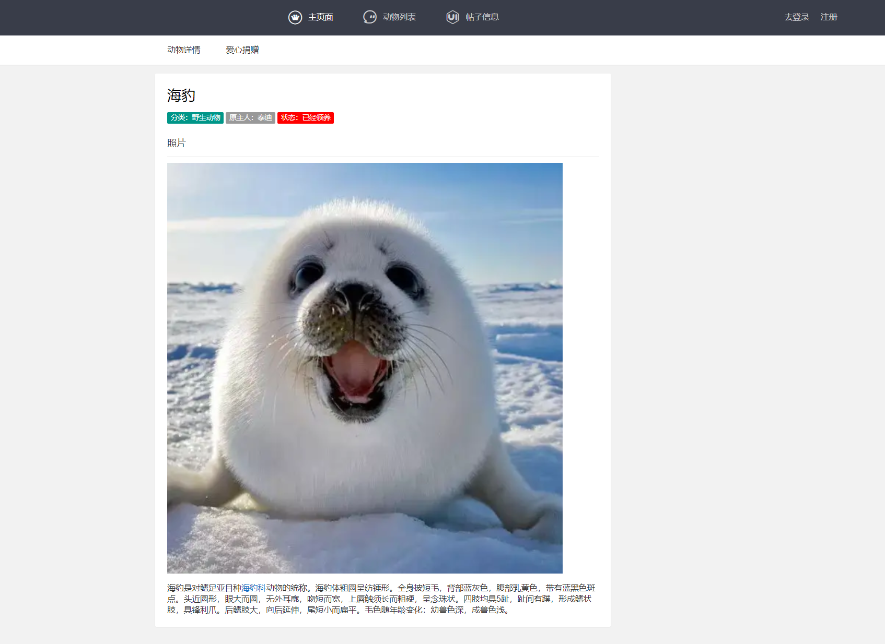The width and height of the screenshot is (885, 644).
Task: Open the 海豹科 hyperlink in the description
Action: click(253, 588)
